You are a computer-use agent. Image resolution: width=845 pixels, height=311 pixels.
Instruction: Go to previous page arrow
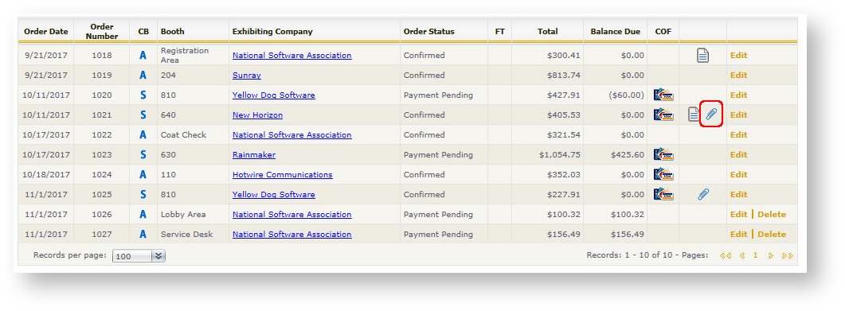pos(742,255)
